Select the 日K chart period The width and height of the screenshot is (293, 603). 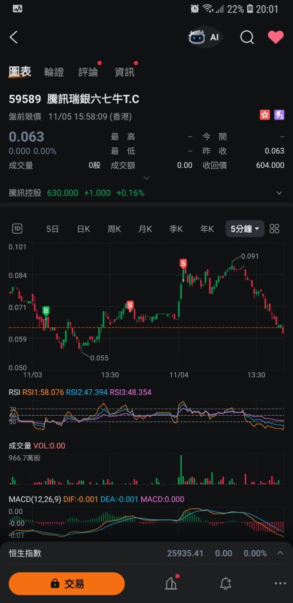pos(84,229)
